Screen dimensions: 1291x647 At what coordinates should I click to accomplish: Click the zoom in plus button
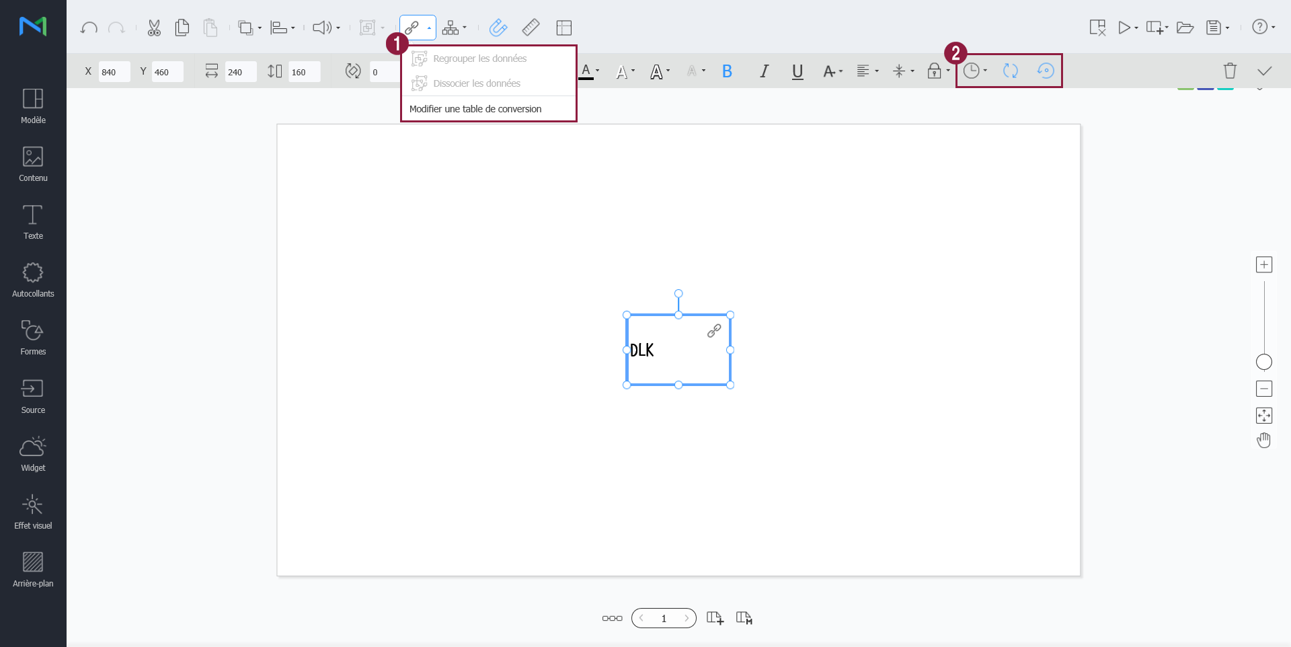(x=1264, y=265)
